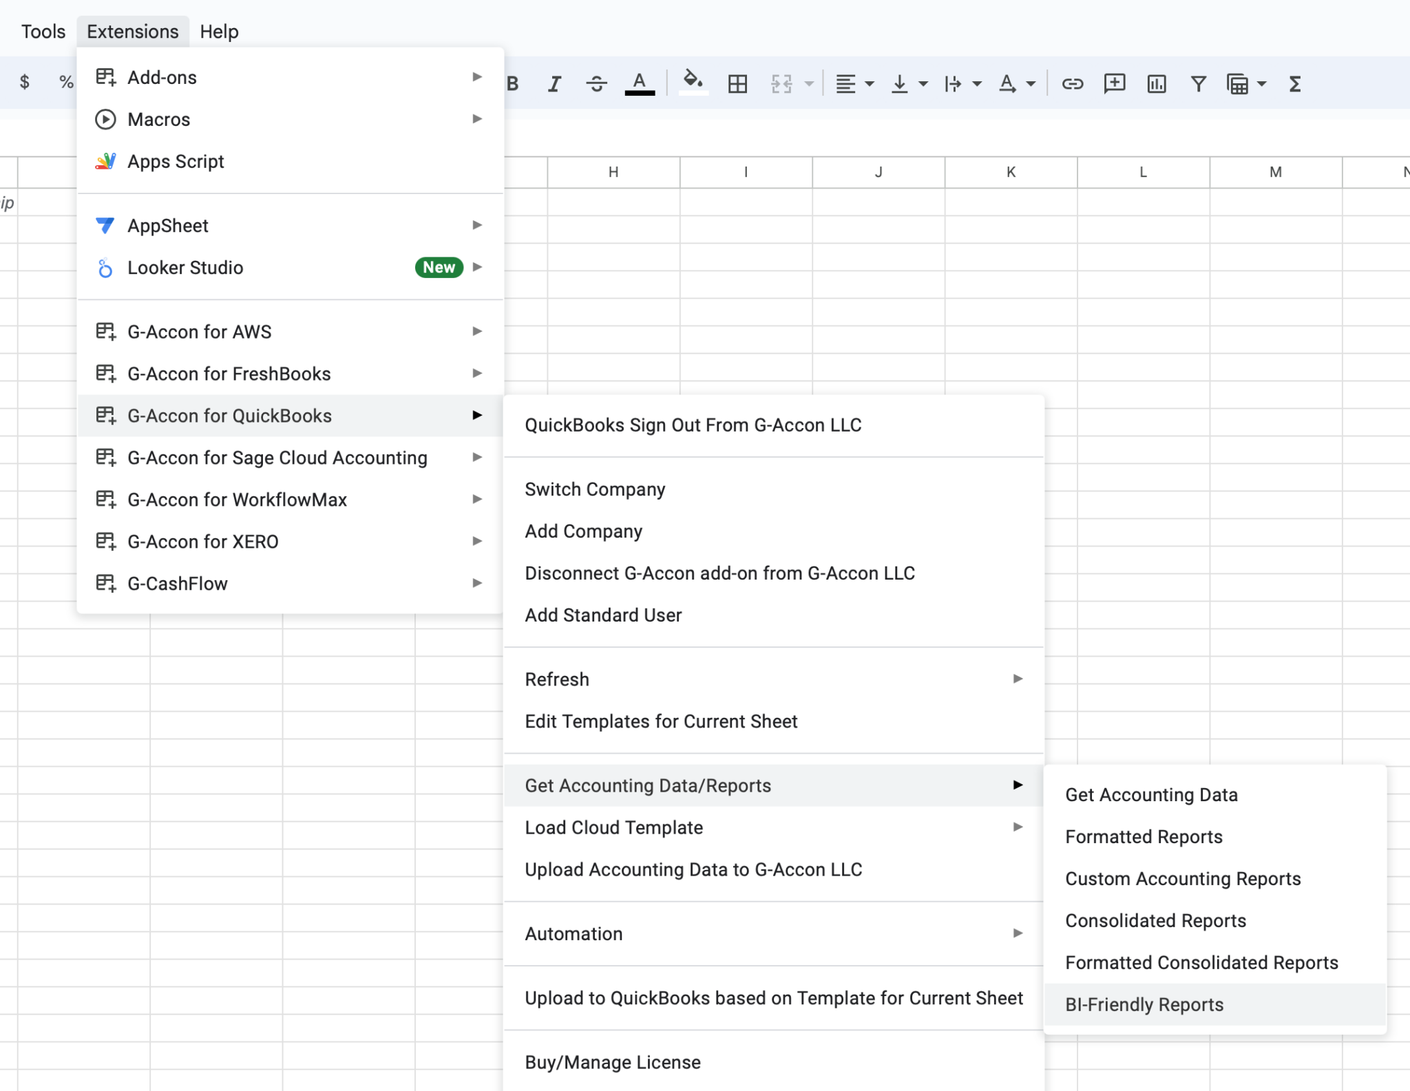Choose Formatted Consolidated Reports
The image size is (1410, 1091).
coord(1215,962)
